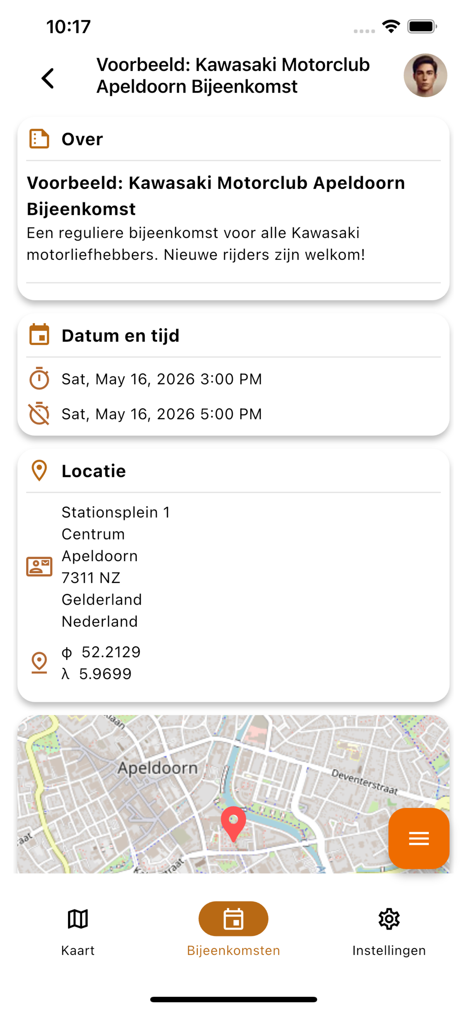Open the user profile avatar
Image resolution: width=467 pixels, height=1011 pixels.
pyautogui.click(x=425, y=76)
